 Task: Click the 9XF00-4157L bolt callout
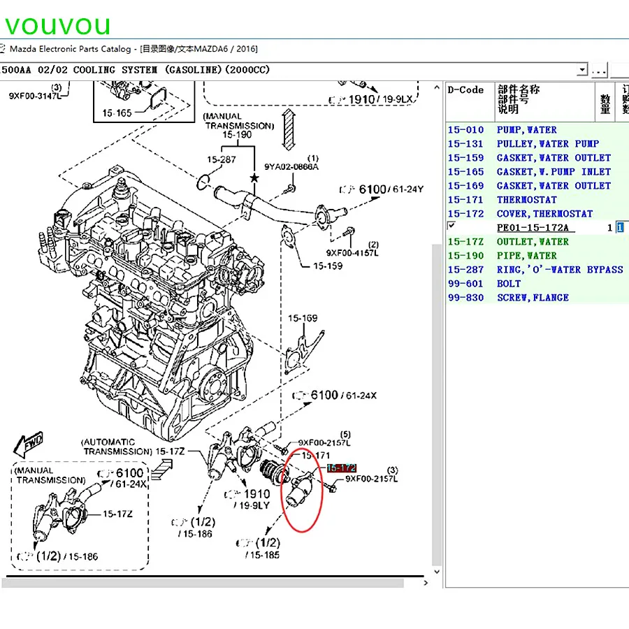tap(352, 253)
